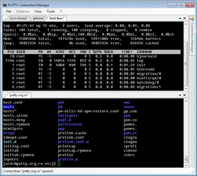Screen dimensions: 197x176
Task: Open the Tools menu
Action: point(51,11)
